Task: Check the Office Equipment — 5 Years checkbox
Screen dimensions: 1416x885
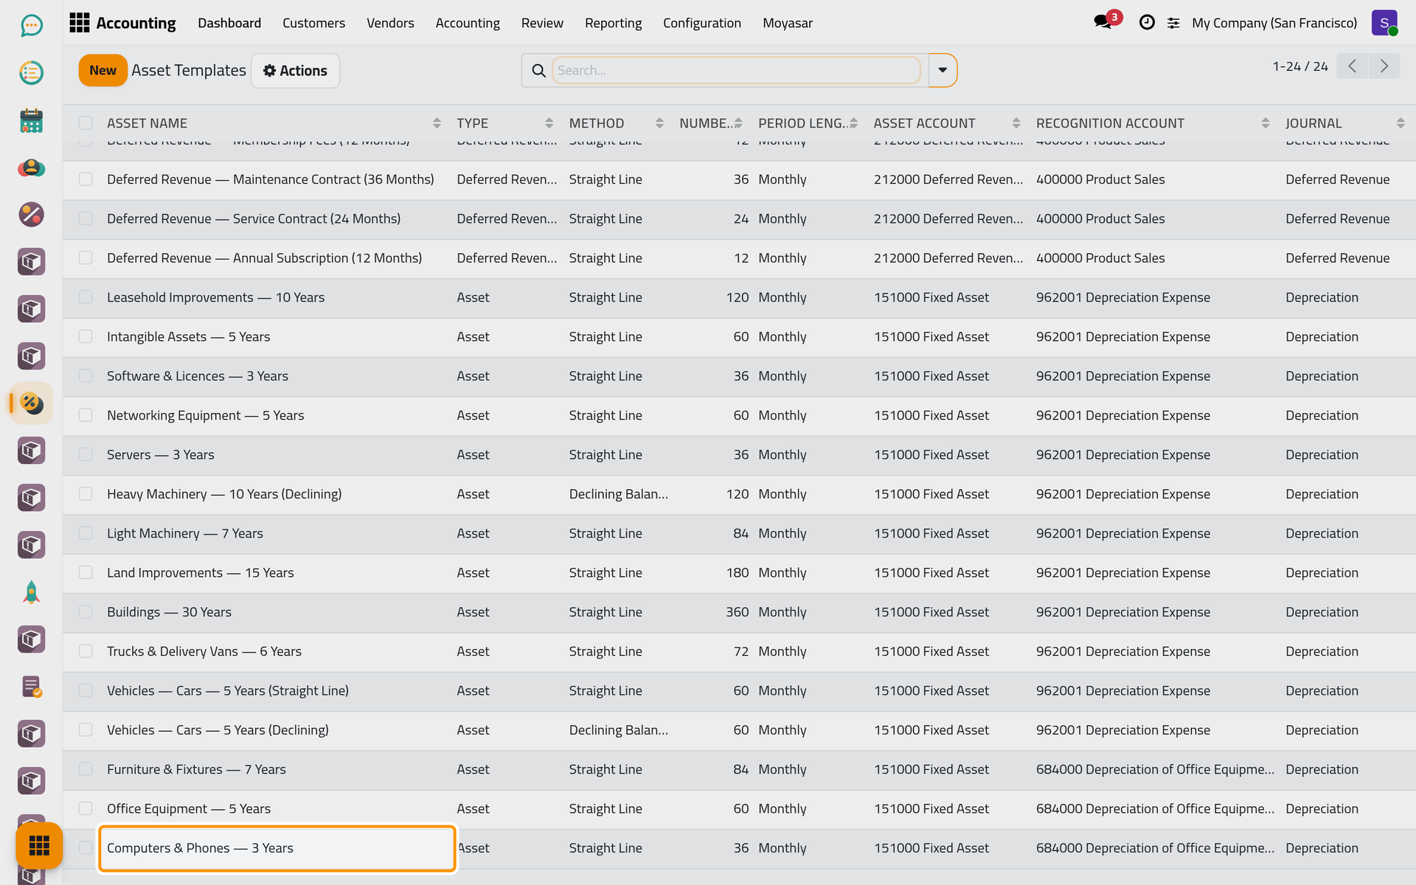Action: point(86,808)
